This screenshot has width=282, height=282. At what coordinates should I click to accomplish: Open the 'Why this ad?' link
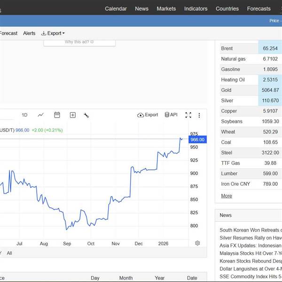(79, 42)
